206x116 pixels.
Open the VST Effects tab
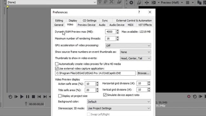coord(145,25)
